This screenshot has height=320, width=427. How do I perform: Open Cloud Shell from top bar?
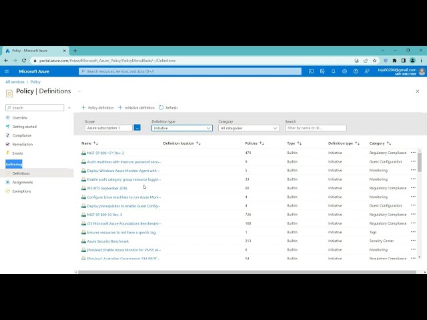(x=312, y=71)
